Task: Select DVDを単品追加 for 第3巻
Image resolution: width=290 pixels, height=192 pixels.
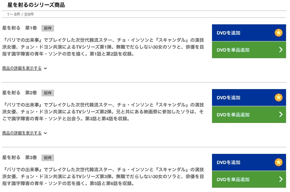Action: tap(249, 179)
